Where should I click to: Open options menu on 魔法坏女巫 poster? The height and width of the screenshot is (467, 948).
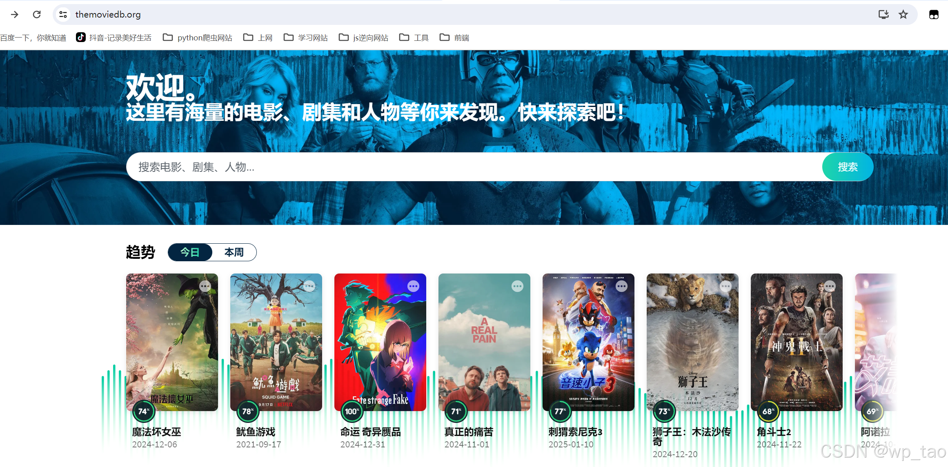[x=205, y=286]
